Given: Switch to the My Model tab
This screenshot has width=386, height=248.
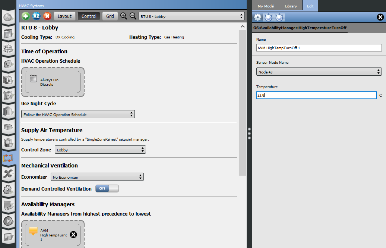Looking at the screenshot, I should [266, 6].
